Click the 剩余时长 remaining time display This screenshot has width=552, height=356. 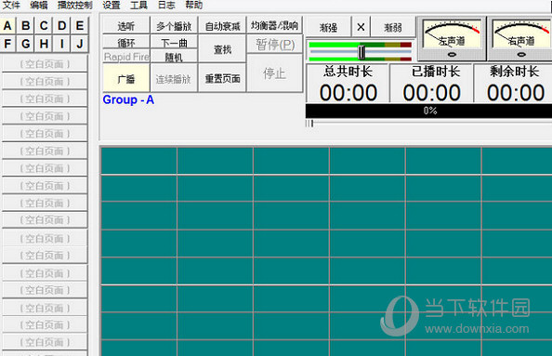514,84
